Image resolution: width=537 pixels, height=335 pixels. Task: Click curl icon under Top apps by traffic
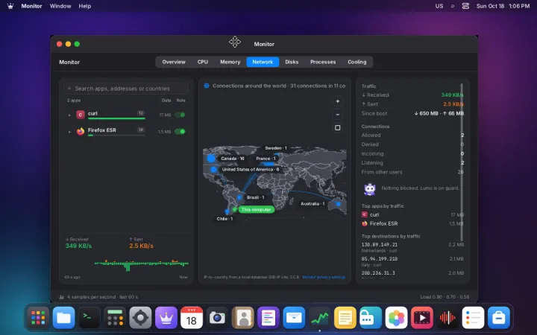click(365, 214)
